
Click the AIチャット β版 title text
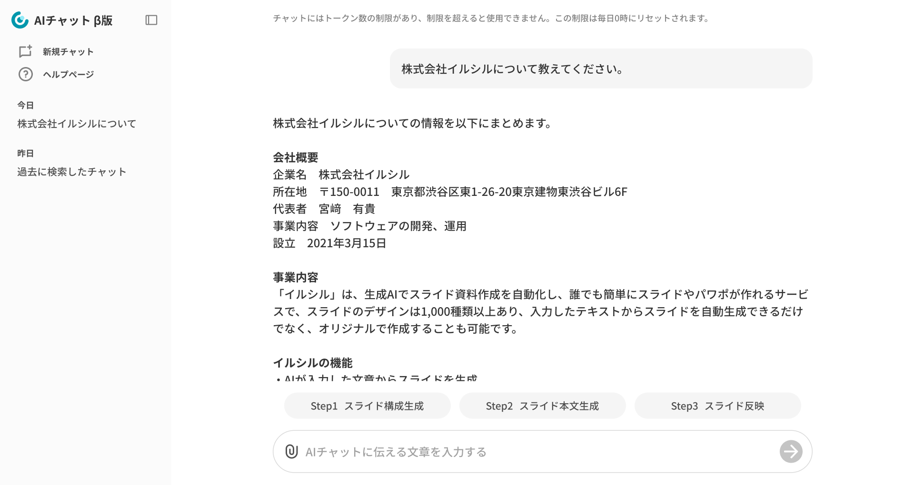coord(73,20)
